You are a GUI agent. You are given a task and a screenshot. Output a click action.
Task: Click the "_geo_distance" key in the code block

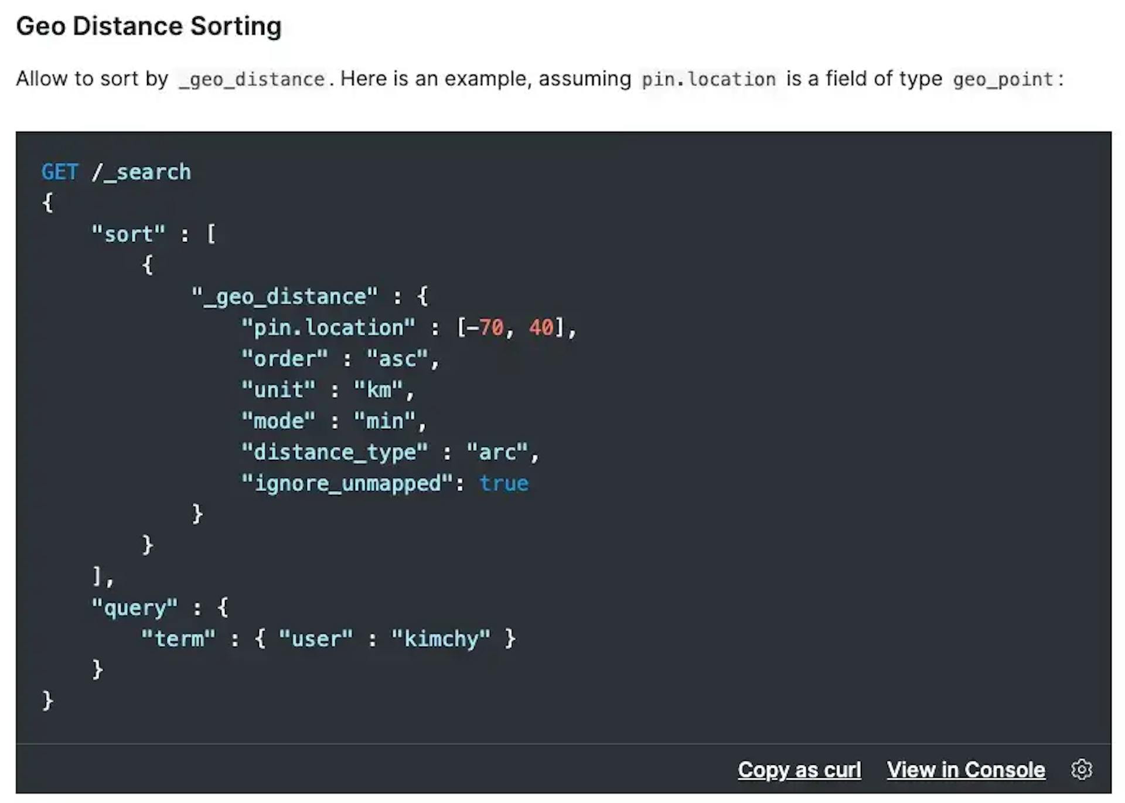285,296
